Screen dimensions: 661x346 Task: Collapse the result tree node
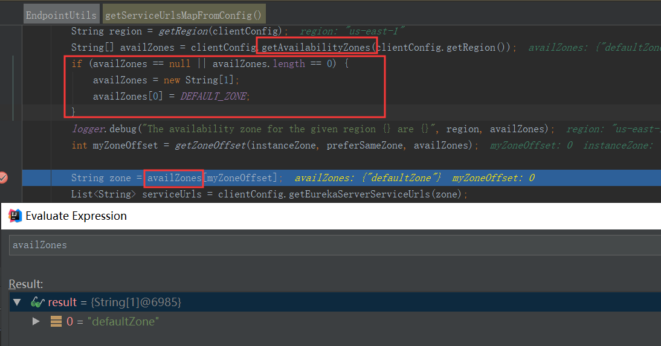[17, 302]
